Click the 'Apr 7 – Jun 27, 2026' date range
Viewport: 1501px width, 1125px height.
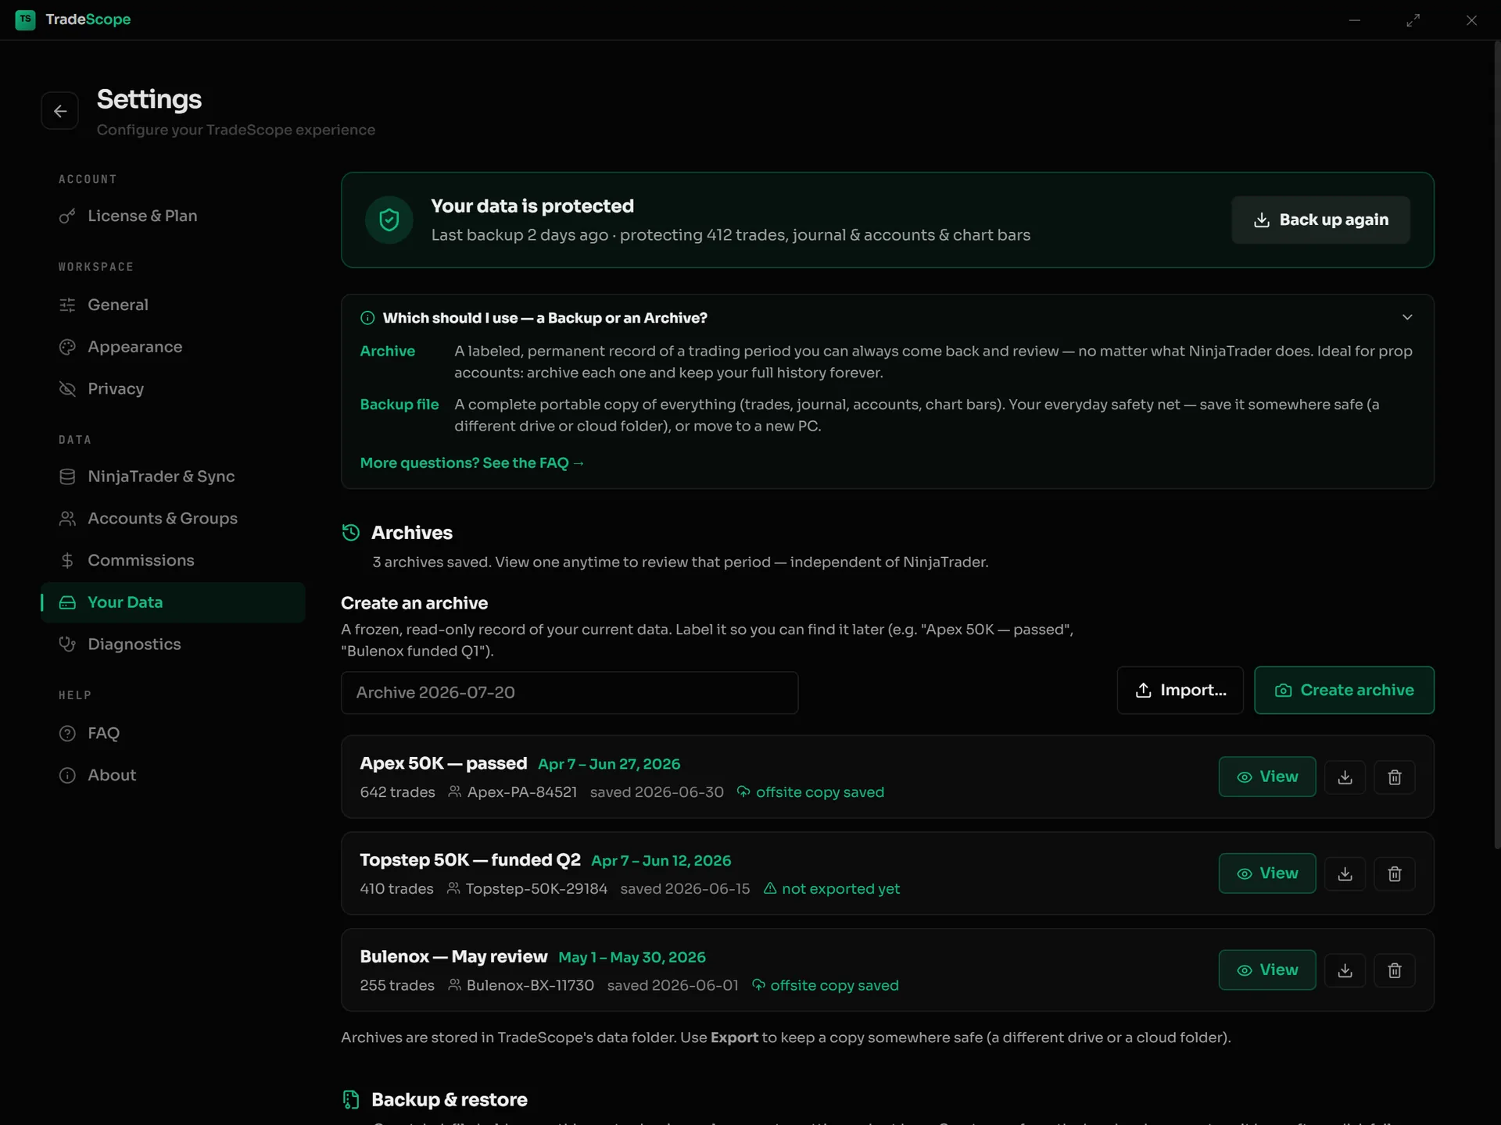click(609, 764)
